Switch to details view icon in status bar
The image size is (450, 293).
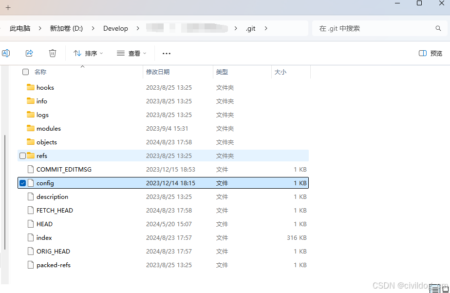click(x=433, y=290)
